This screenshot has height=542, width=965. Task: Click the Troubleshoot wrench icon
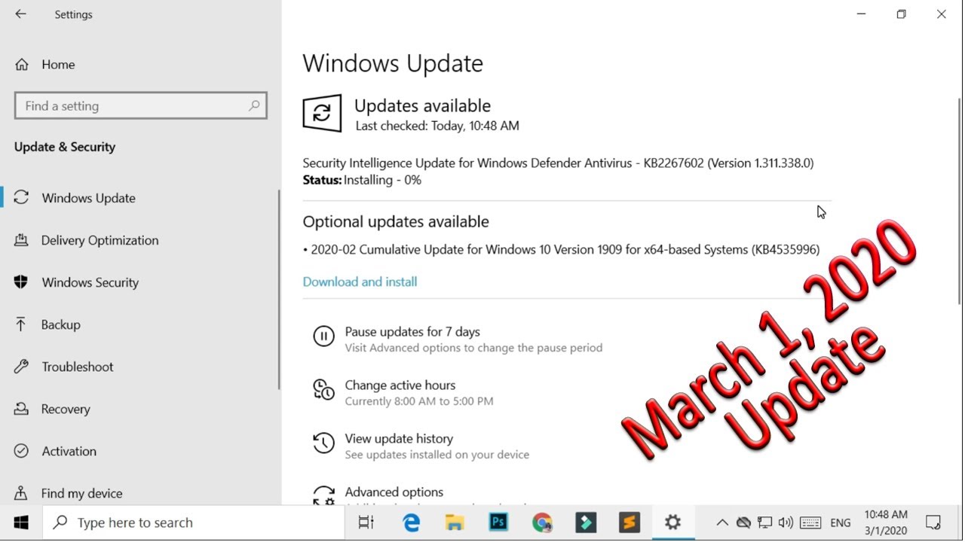[x=21, y=367]
